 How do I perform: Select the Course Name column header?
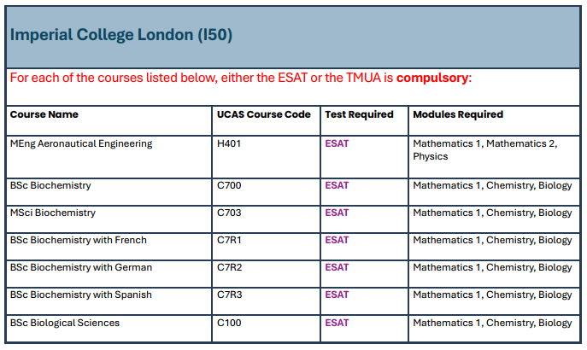[44, 114]
